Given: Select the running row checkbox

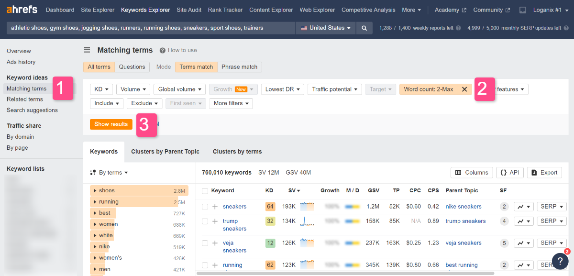Looking at the screenshot, I should 205,265.
